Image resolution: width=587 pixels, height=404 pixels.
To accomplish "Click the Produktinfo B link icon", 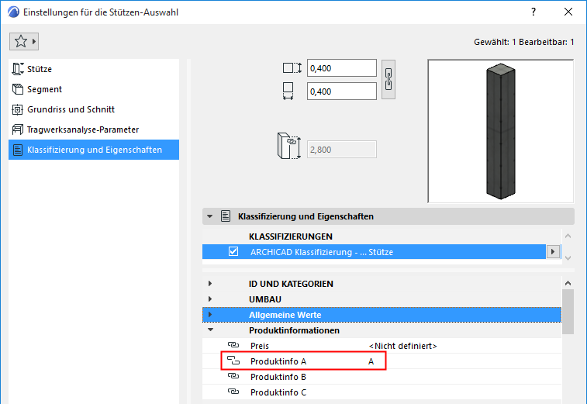I will coord(233,377).
